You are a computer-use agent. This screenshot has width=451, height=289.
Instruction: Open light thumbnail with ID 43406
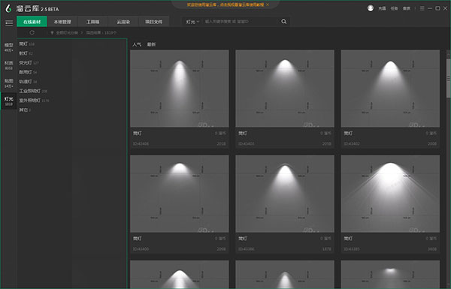pos(180,89)
